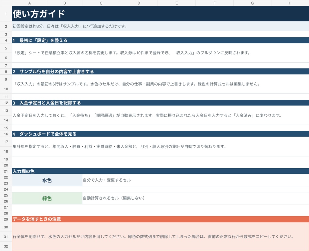Click text 自動計算されるセル（編集しない）

pyautogui.click(x=114, y=198)
